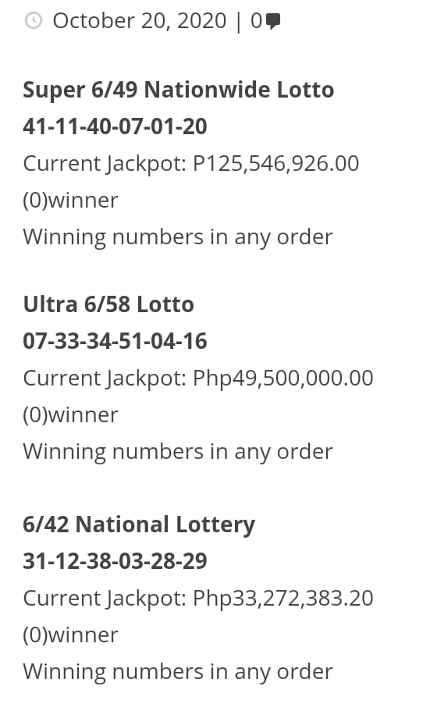Select the Ultra 6/58 Lotto heading
430x711 pixels.
[x=108, y=304]
